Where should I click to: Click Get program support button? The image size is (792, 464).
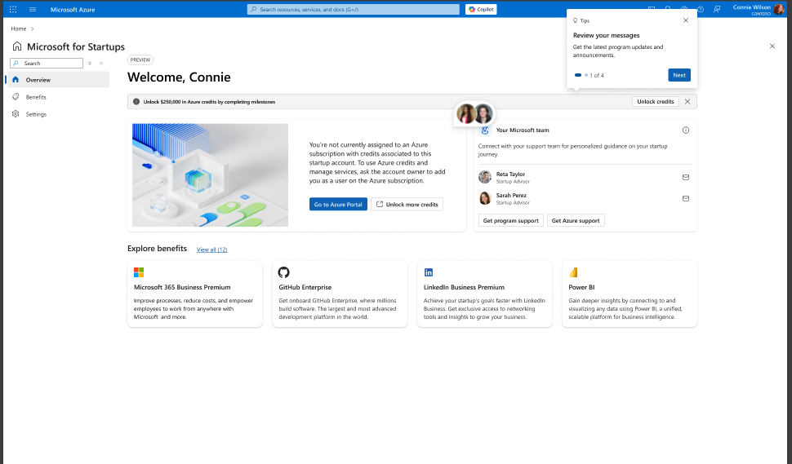[510, 220]
